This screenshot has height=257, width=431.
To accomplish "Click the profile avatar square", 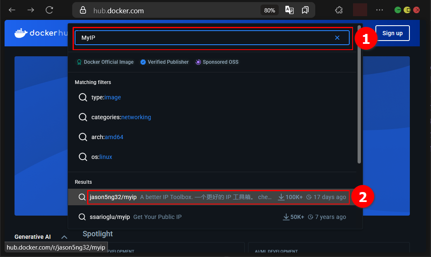I will pos(360,10).
